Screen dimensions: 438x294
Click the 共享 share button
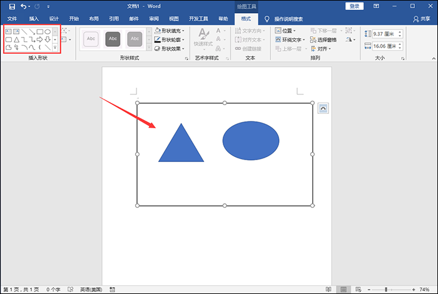point(422,19)
